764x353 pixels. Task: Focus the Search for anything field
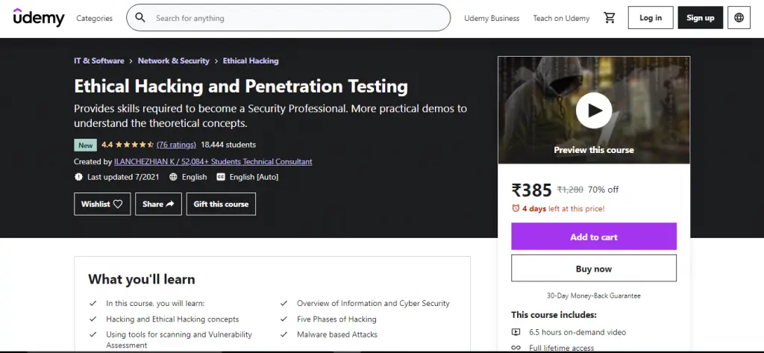(x=298, y=18)
